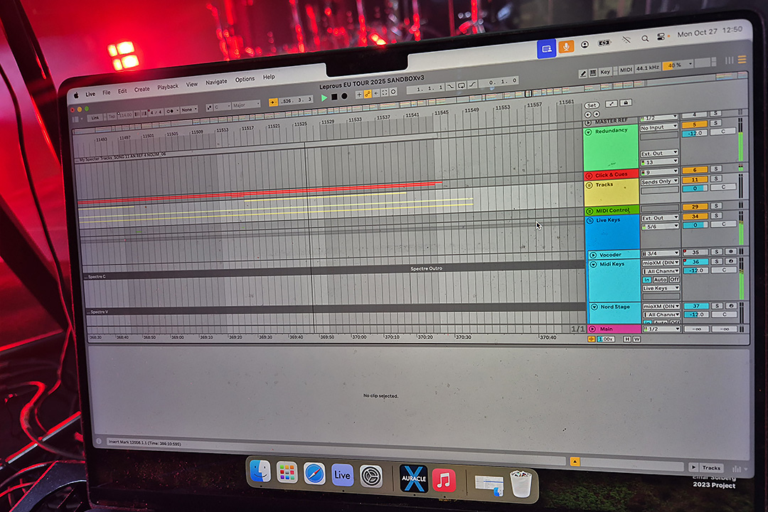Image resolution: width=768 pixels, height=512 pixels.
Task: Toggle the Key map mode switch
Action: coord(605,72)
